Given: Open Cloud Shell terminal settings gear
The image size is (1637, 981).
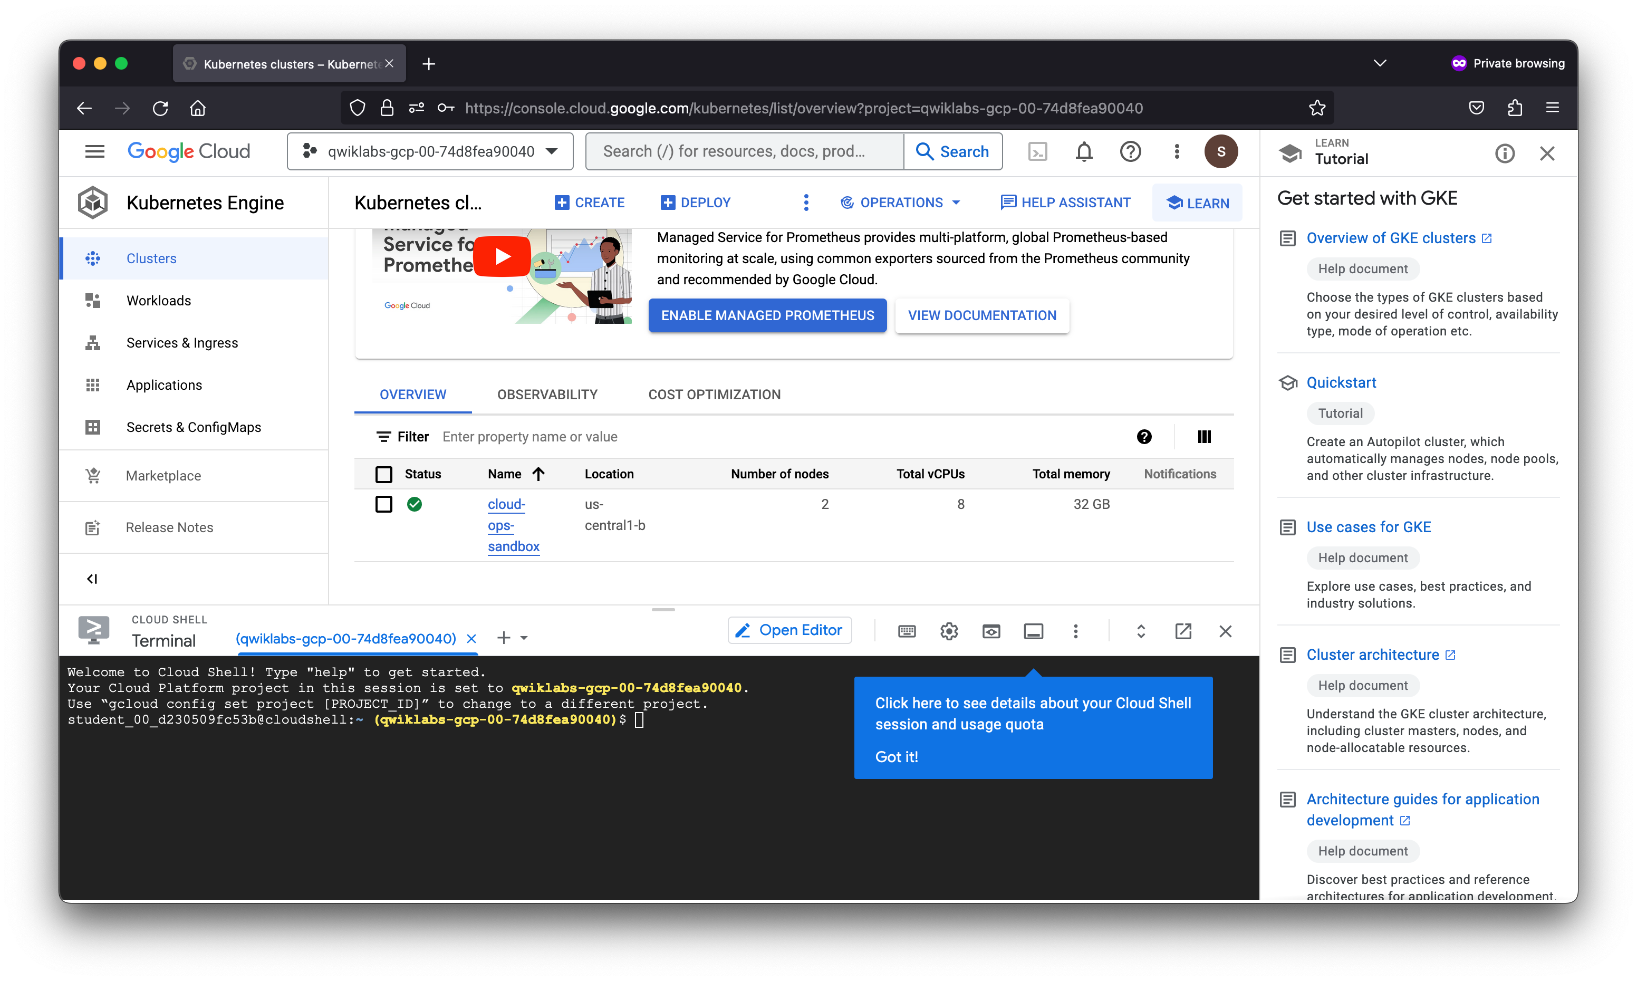Looking at the screenshot, I should coord(949,631).
